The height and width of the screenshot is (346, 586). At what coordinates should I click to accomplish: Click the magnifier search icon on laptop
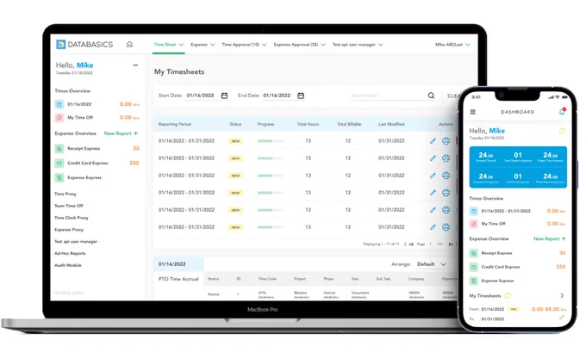[431, 96]
